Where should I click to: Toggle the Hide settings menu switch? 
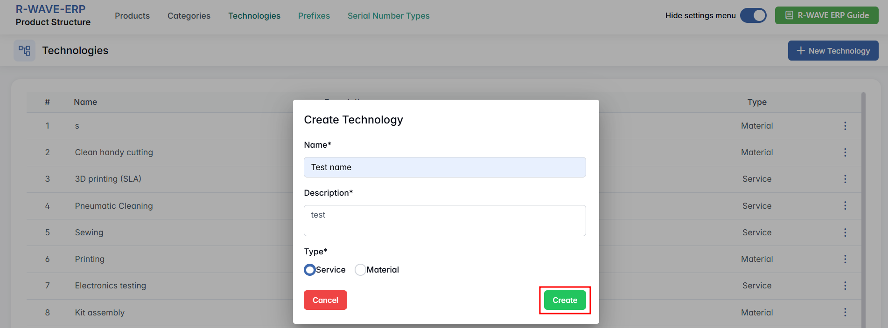point(753,15)
